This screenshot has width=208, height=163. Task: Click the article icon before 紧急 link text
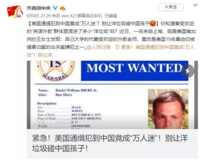pos(117,47)
